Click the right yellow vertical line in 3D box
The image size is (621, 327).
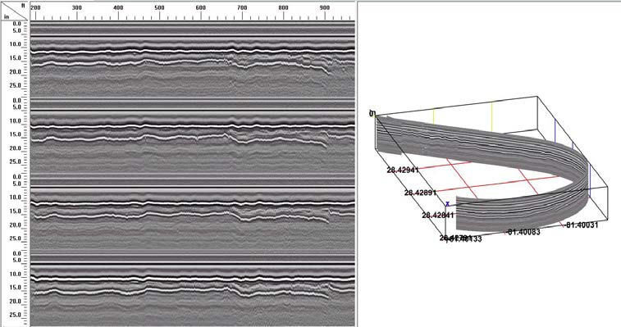pos(491,117)
